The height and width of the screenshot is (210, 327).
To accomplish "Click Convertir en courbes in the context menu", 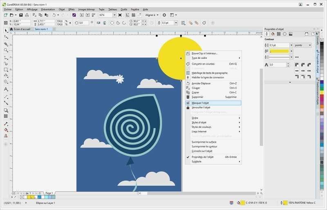I will [x=203, y=64].
